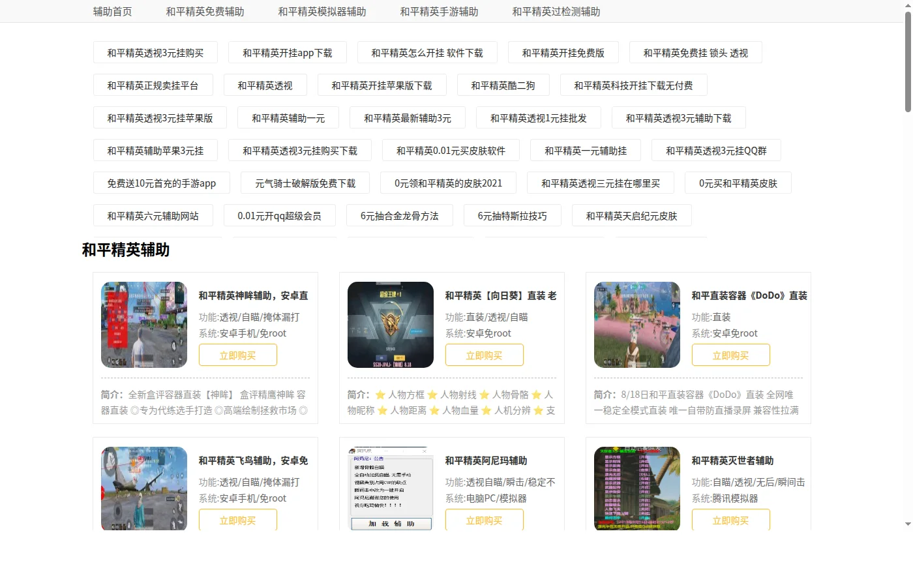Click the 和平精英最新辅助3元 tag
The width and height of the screenshot is (913, 587).
point(408,118)
